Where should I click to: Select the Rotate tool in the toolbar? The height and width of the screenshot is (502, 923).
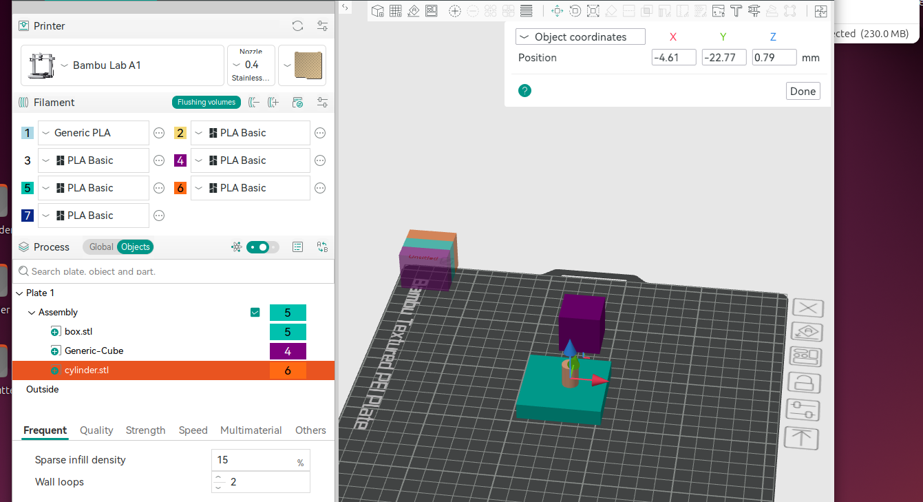[575, 11]
